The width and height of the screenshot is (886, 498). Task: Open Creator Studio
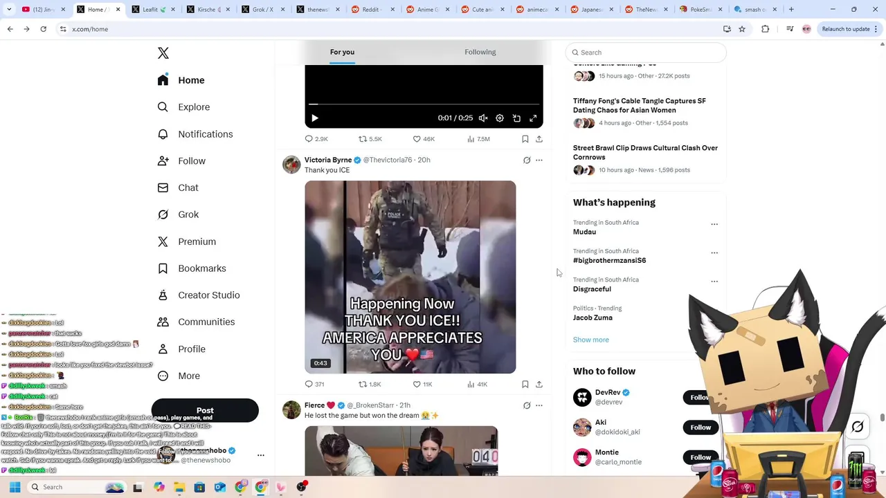click(199, 295)
